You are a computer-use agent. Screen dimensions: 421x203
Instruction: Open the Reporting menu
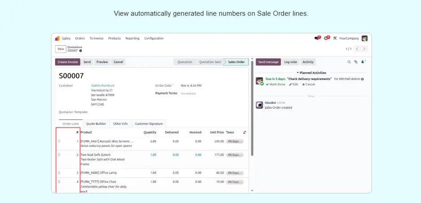coord(132,39)
